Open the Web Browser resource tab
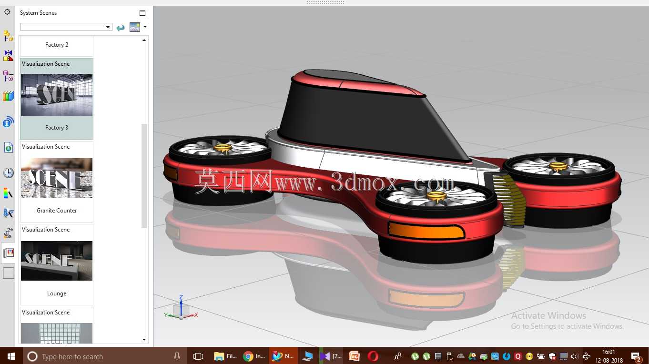 coord(8,148)
